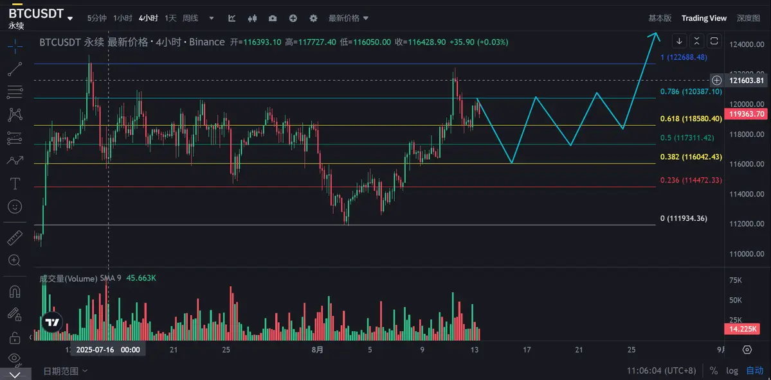The height and width of the screenshot is (380, 771).
Task: Open the 深度图 depth chart view
Action: pyautogui.click(x=748, y=18)
